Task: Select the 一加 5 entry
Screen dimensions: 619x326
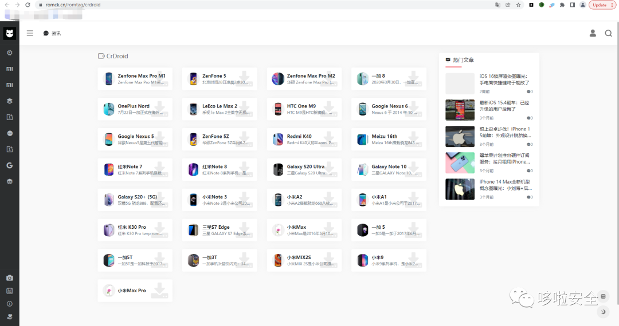Action: pyautogui.click(x=389, y=230)
